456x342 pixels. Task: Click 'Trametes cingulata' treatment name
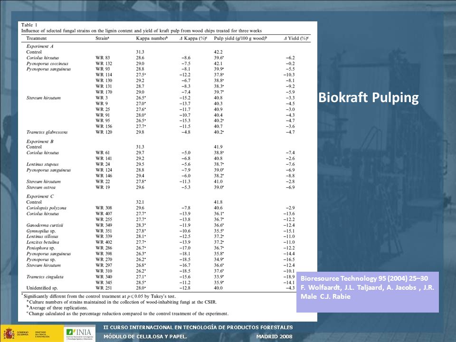tap(45, 277)
